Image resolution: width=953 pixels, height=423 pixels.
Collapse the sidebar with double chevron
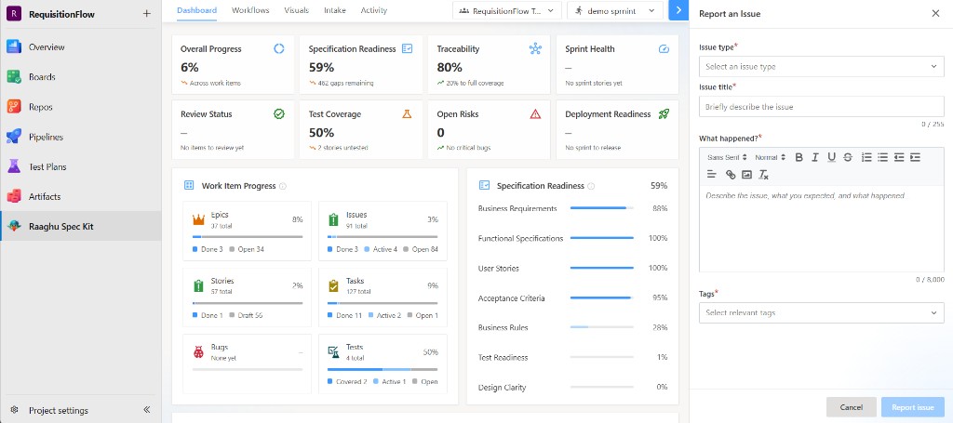point(146,410)
